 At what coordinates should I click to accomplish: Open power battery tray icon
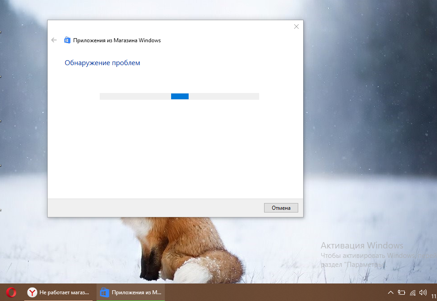(x=402, y=292)
